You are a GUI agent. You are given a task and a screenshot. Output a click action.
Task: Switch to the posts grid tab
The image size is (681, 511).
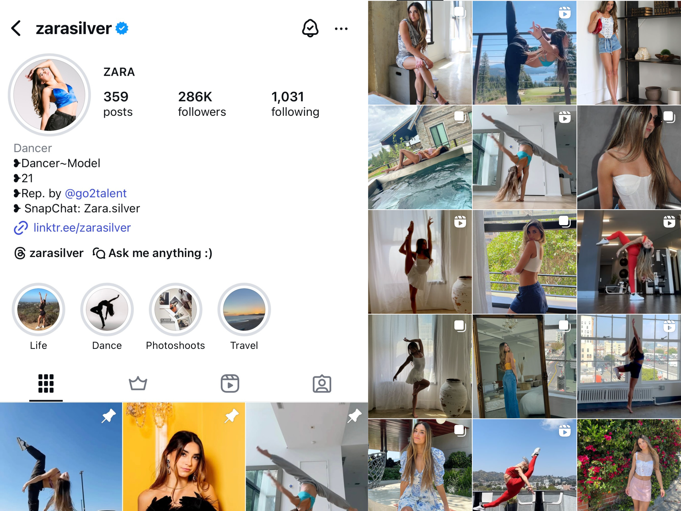(46, 383)
